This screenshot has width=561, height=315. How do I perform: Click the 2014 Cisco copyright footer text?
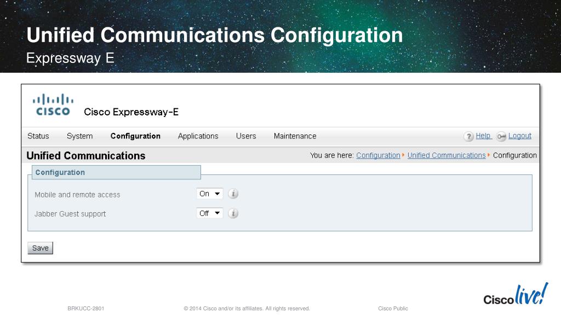[247, 308]
